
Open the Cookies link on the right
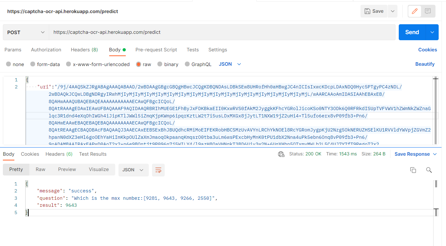coord(427,50)
